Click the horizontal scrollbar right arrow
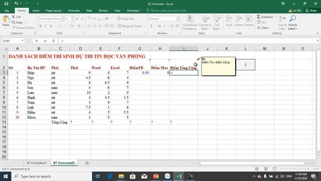Viewport: 321px width, 181px height. (314, 163)
